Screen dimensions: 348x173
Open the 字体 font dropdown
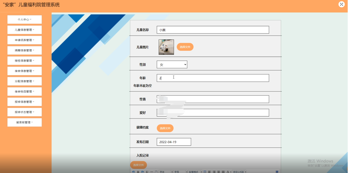166,172
